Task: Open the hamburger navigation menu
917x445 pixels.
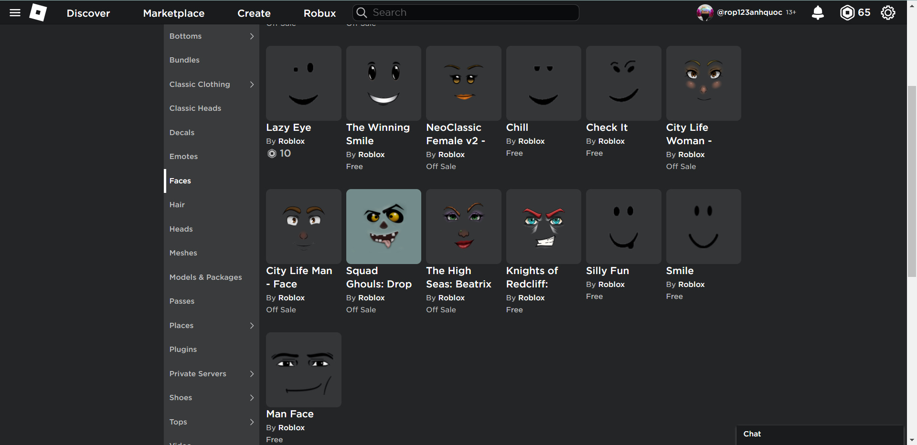Action: pos(15,13)
